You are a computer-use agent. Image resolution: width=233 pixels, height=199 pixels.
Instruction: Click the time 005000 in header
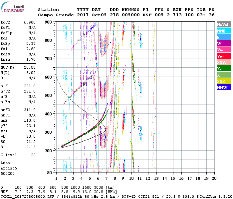(130, 15)
